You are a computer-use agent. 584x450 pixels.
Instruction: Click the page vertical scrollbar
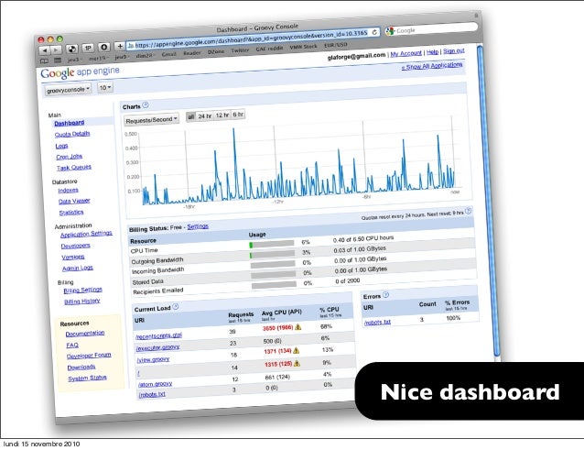489,202
